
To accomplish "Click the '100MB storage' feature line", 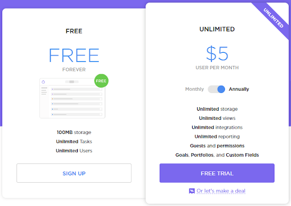I will click(x=74, y=132).
